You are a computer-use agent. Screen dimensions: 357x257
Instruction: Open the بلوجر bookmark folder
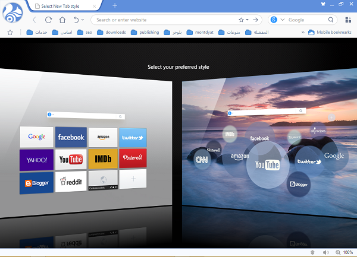point(173,33)
